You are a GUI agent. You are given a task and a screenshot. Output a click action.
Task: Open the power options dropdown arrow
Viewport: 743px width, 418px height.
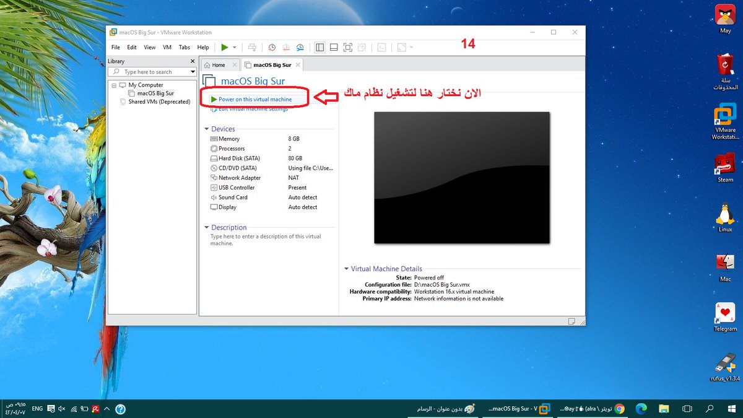click(235, 47)
